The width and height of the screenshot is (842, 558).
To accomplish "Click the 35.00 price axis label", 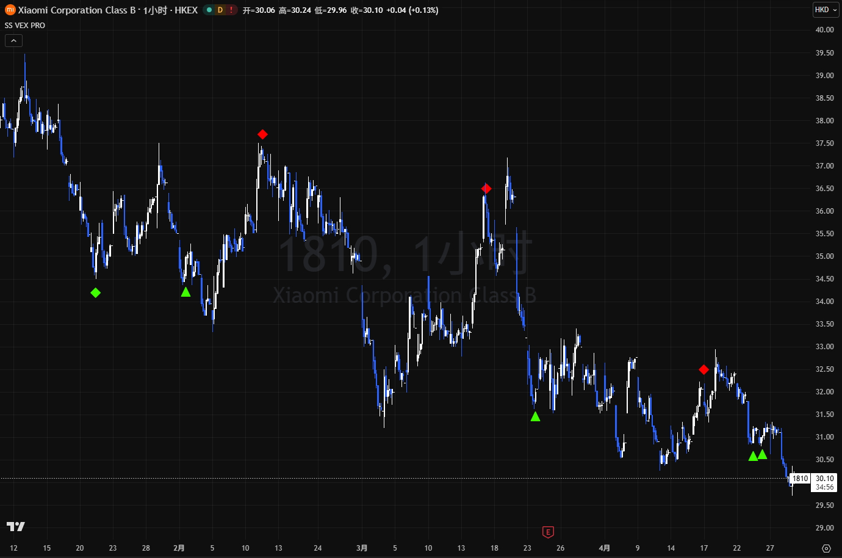I will click(824, 256).
